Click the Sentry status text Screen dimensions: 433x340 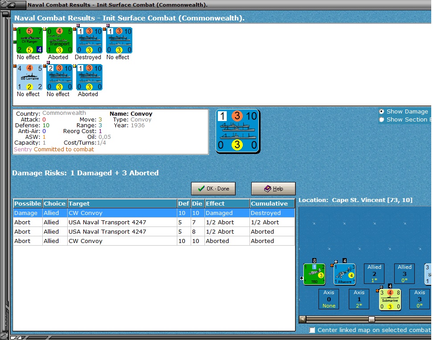tap(23, 149)
